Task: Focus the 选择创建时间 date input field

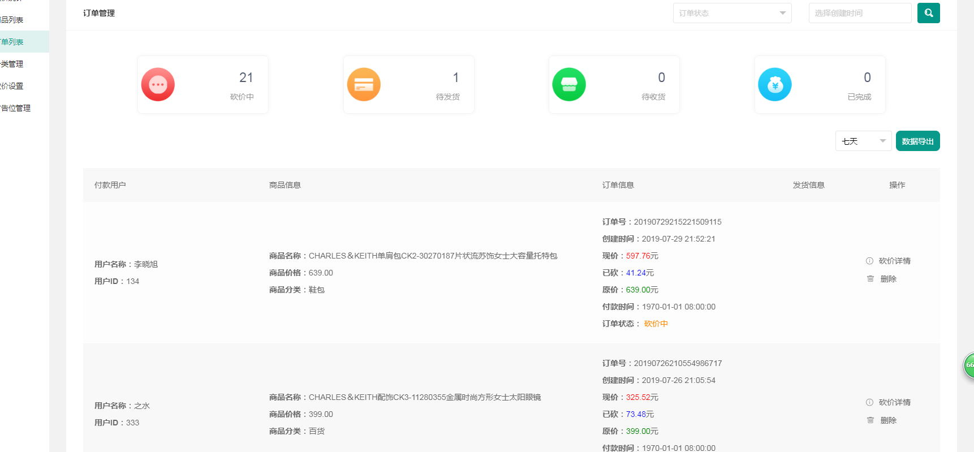Action: (860, 13)
